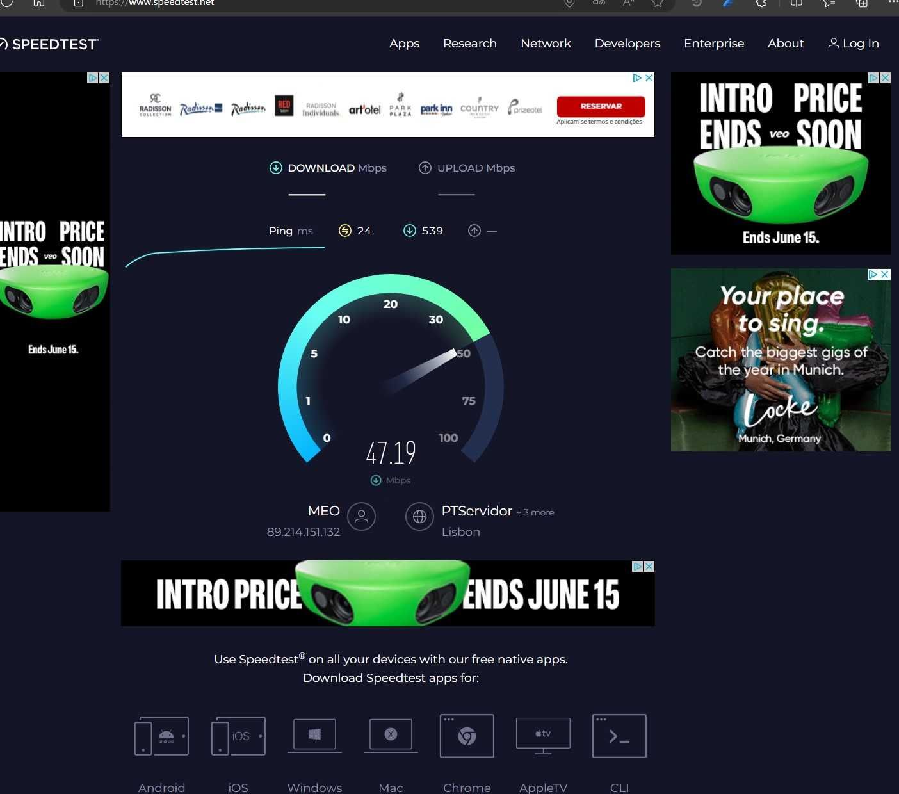Click the 'Lisbon' server location text

461,532
